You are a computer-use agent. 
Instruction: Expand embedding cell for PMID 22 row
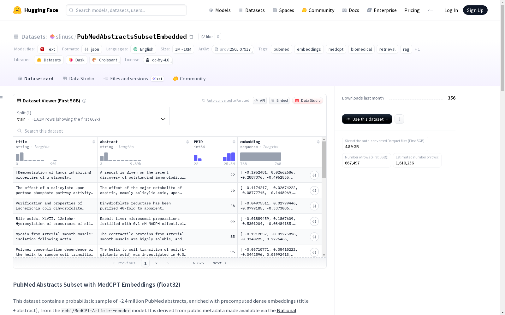(x=314, y=175)
